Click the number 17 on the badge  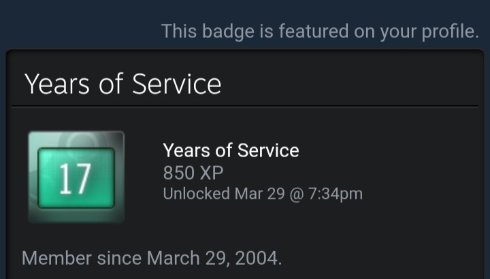(74, 179)
